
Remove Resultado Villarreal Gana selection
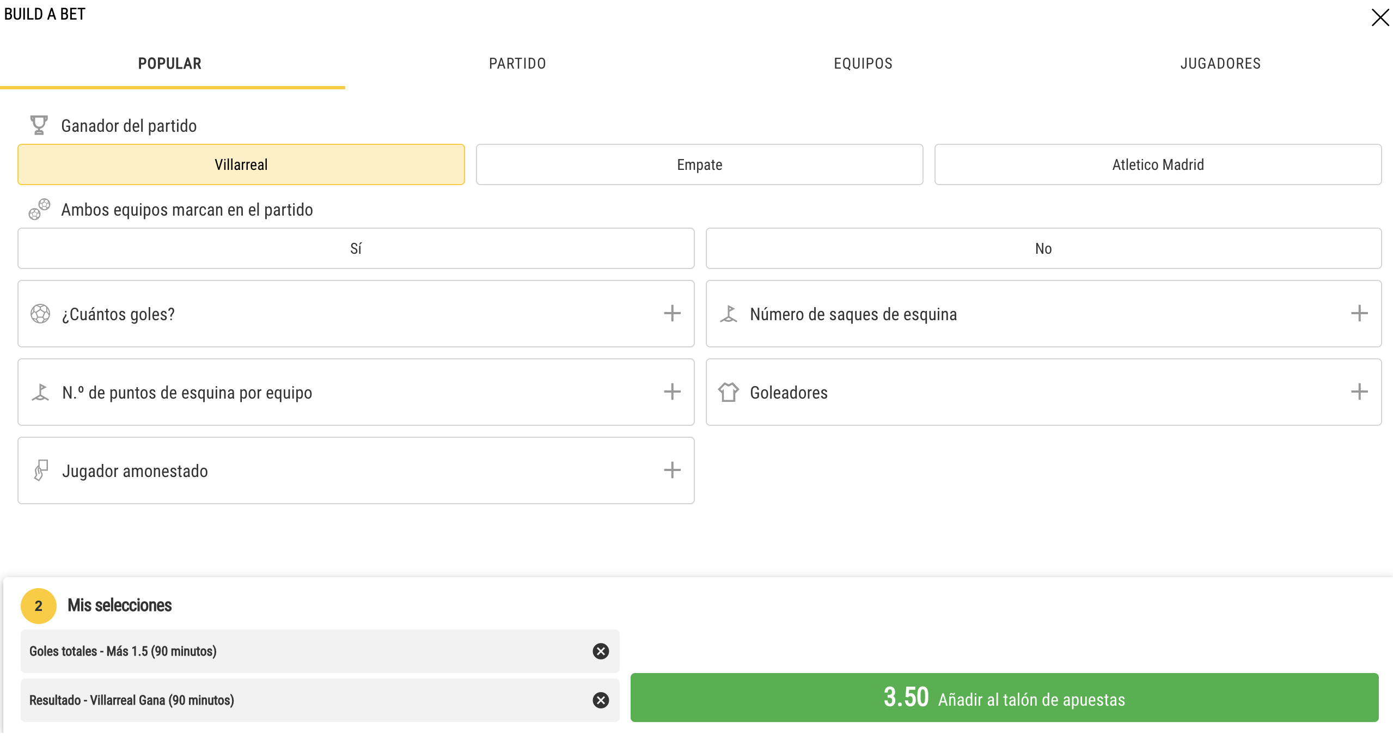tap(601, 700)
